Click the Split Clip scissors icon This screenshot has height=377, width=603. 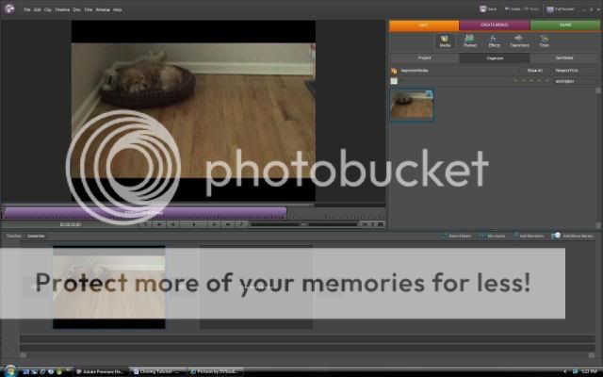[x=365, y=224]
